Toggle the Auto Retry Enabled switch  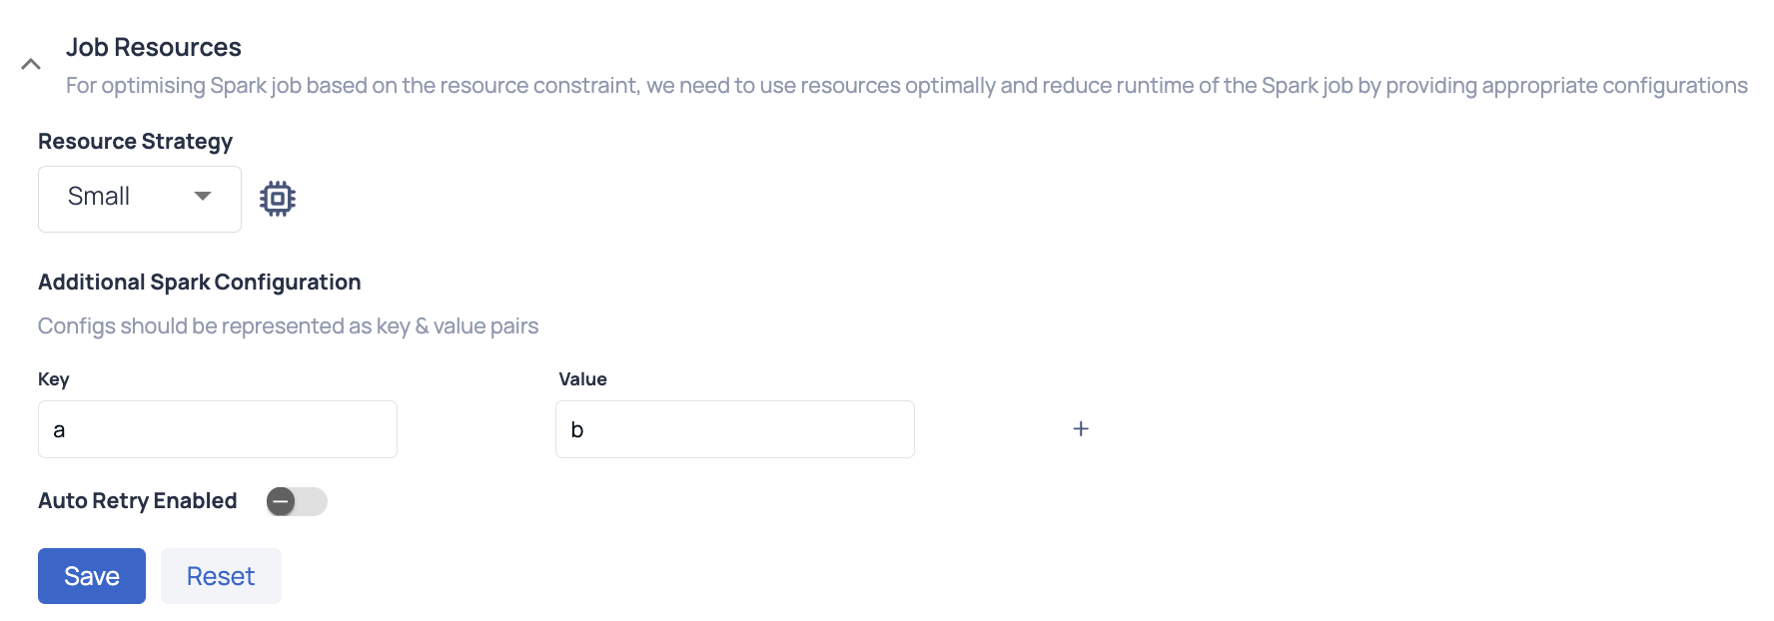coord(297,501)
